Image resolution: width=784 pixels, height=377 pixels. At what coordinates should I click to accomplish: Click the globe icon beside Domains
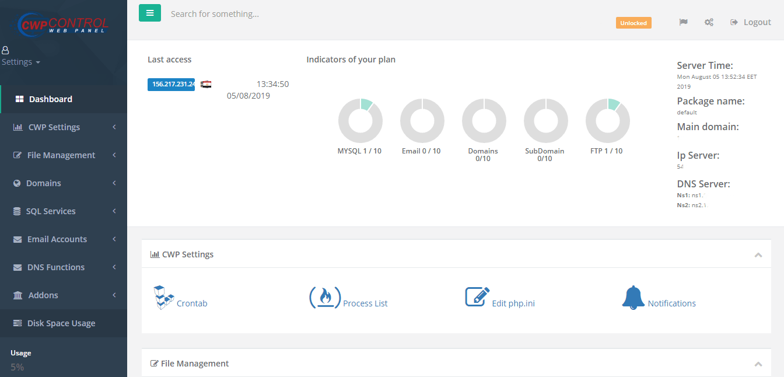click(x=17, y=183)
